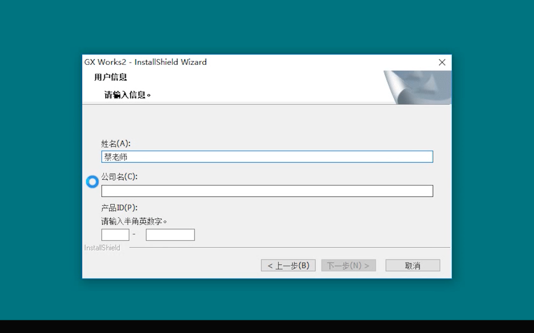Click the 用户信息 heading text
Viewport: 534px width, 333px height.
coord(111,77)
